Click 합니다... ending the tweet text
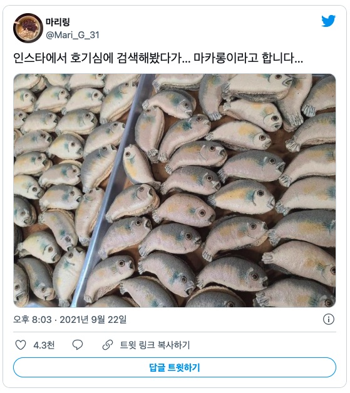The image size is (350, 393). coord(282,58)
